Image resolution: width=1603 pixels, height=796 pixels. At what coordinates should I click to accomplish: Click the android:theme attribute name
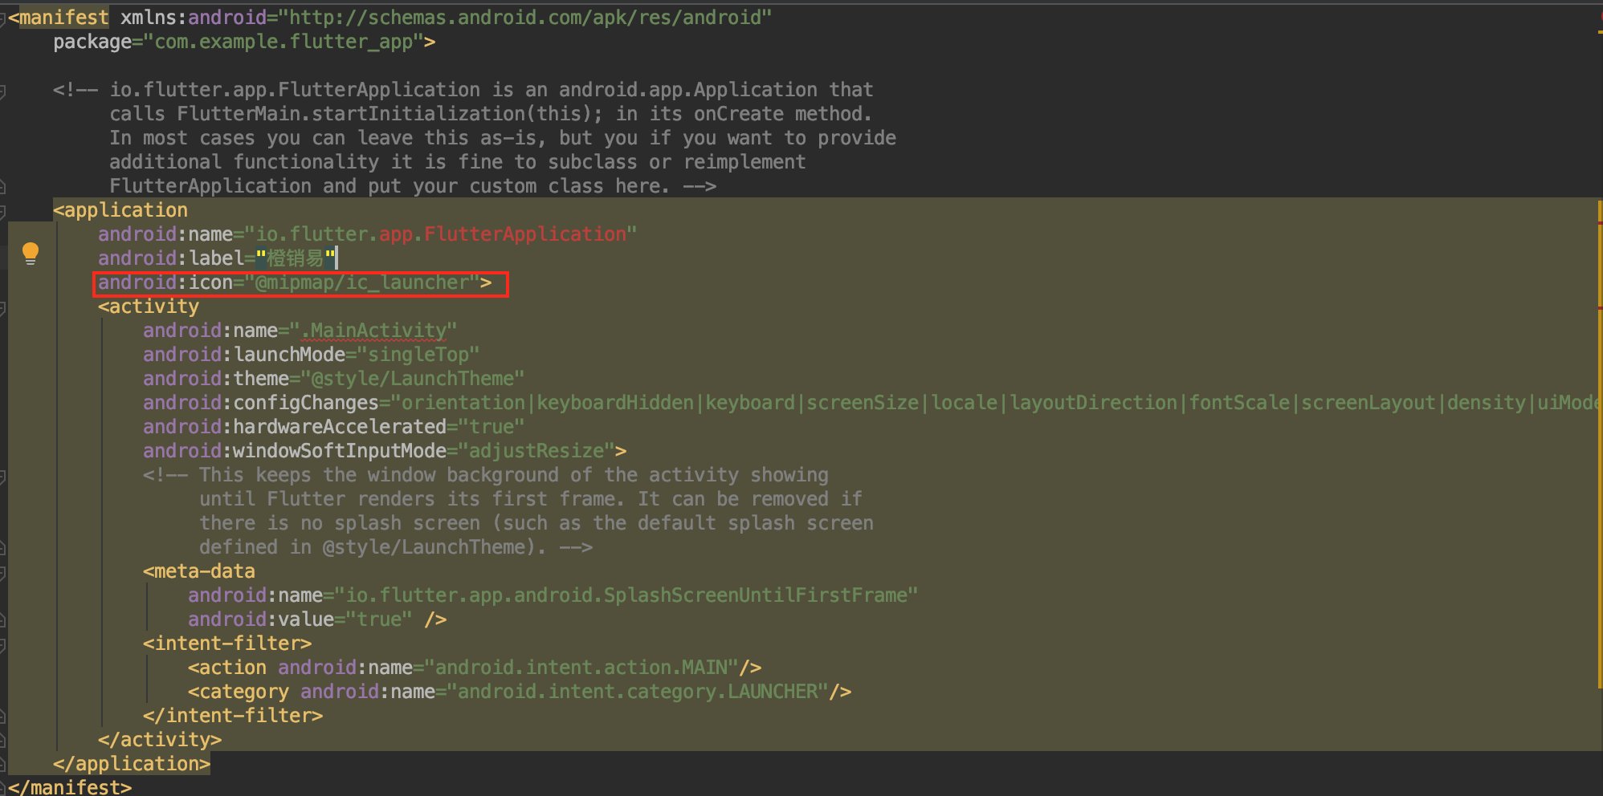coord(216,379)
